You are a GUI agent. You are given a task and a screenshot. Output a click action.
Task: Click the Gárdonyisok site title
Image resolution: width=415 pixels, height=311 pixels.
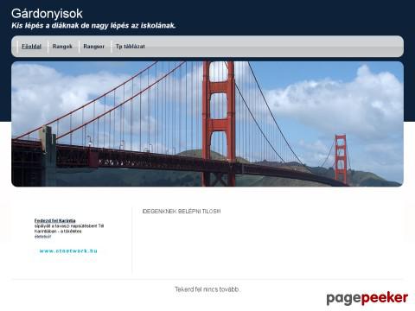pyautogui.click(x=47, y=14)
